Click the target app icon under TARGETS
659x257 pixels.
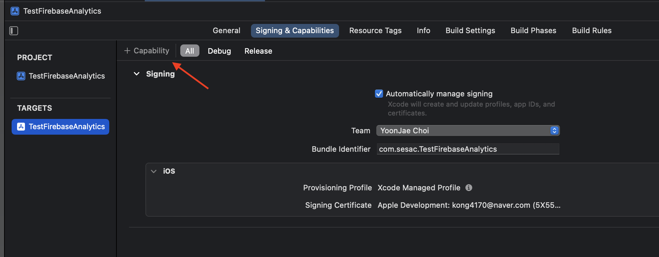tap(21, 127)
